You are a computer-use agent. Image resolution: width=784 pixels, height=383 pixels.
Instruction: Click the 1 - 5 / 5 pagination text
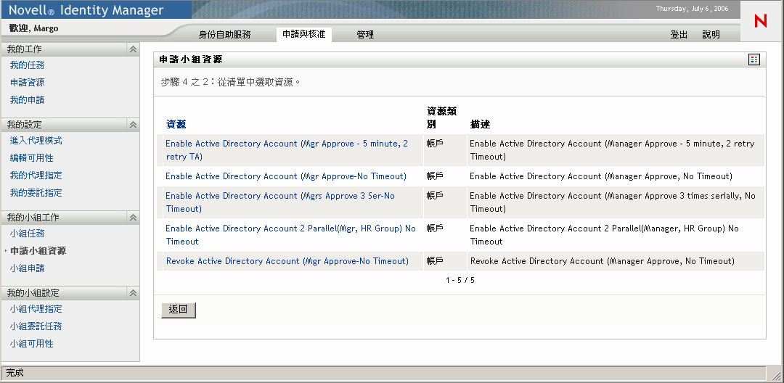pos(460,280)
